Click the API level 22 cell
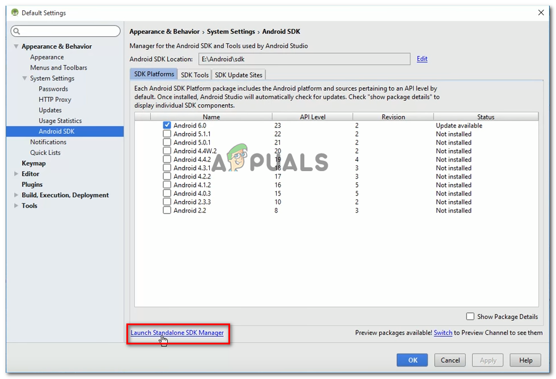Screen dimensions: 556x379 coord(277,134)
